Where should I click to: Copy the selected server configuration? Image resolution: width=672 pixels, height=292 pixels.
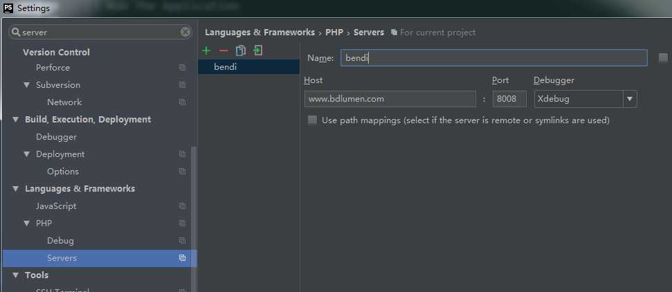240,51
